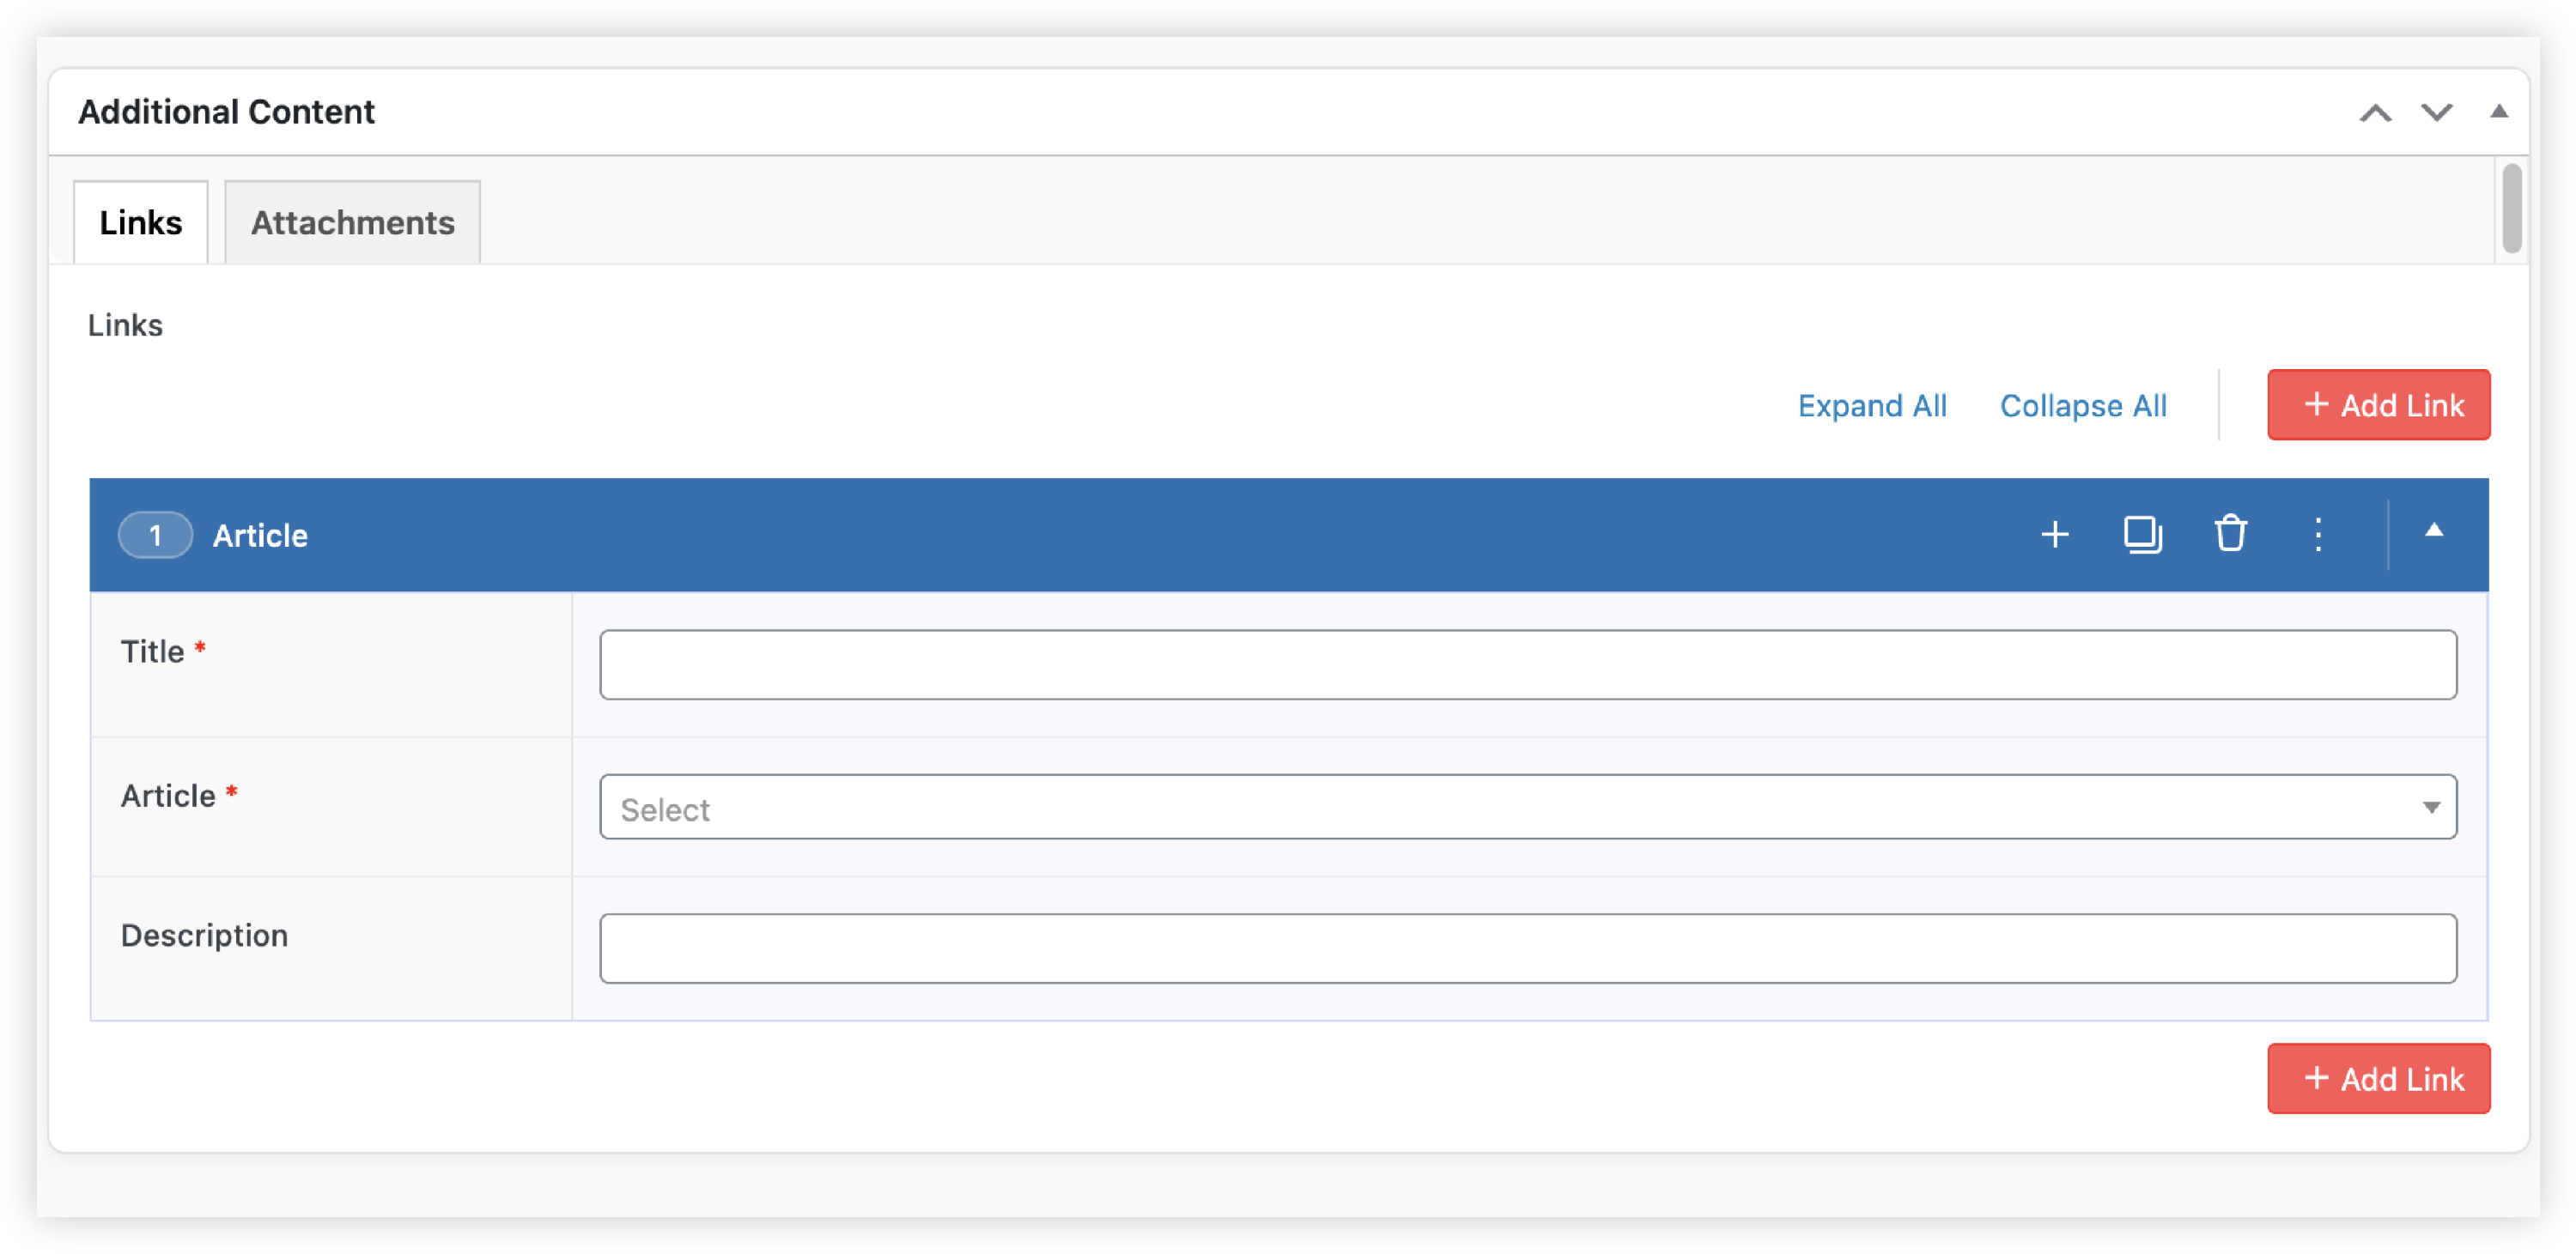Viewport: 2576px width, 1254px height.
Task: Click the plus icon in Article row header
Action: (2054, 535)
